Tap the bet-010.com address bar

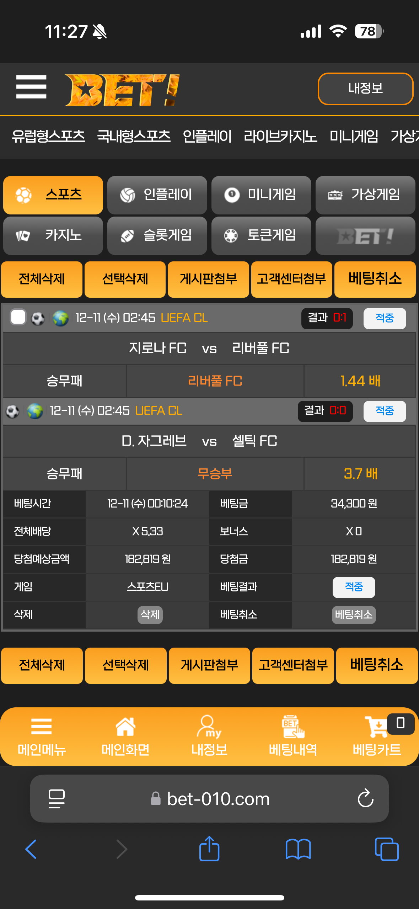coord(209,799)
